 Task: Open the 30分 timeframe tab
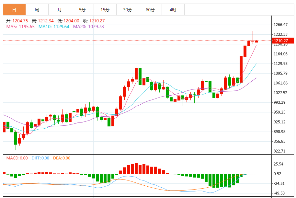[128, 10]
